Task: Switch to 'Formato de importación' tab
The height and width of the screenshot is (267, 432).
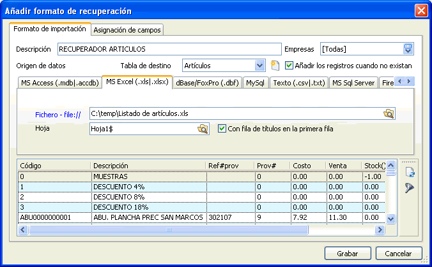Action: tap(50, 29)
